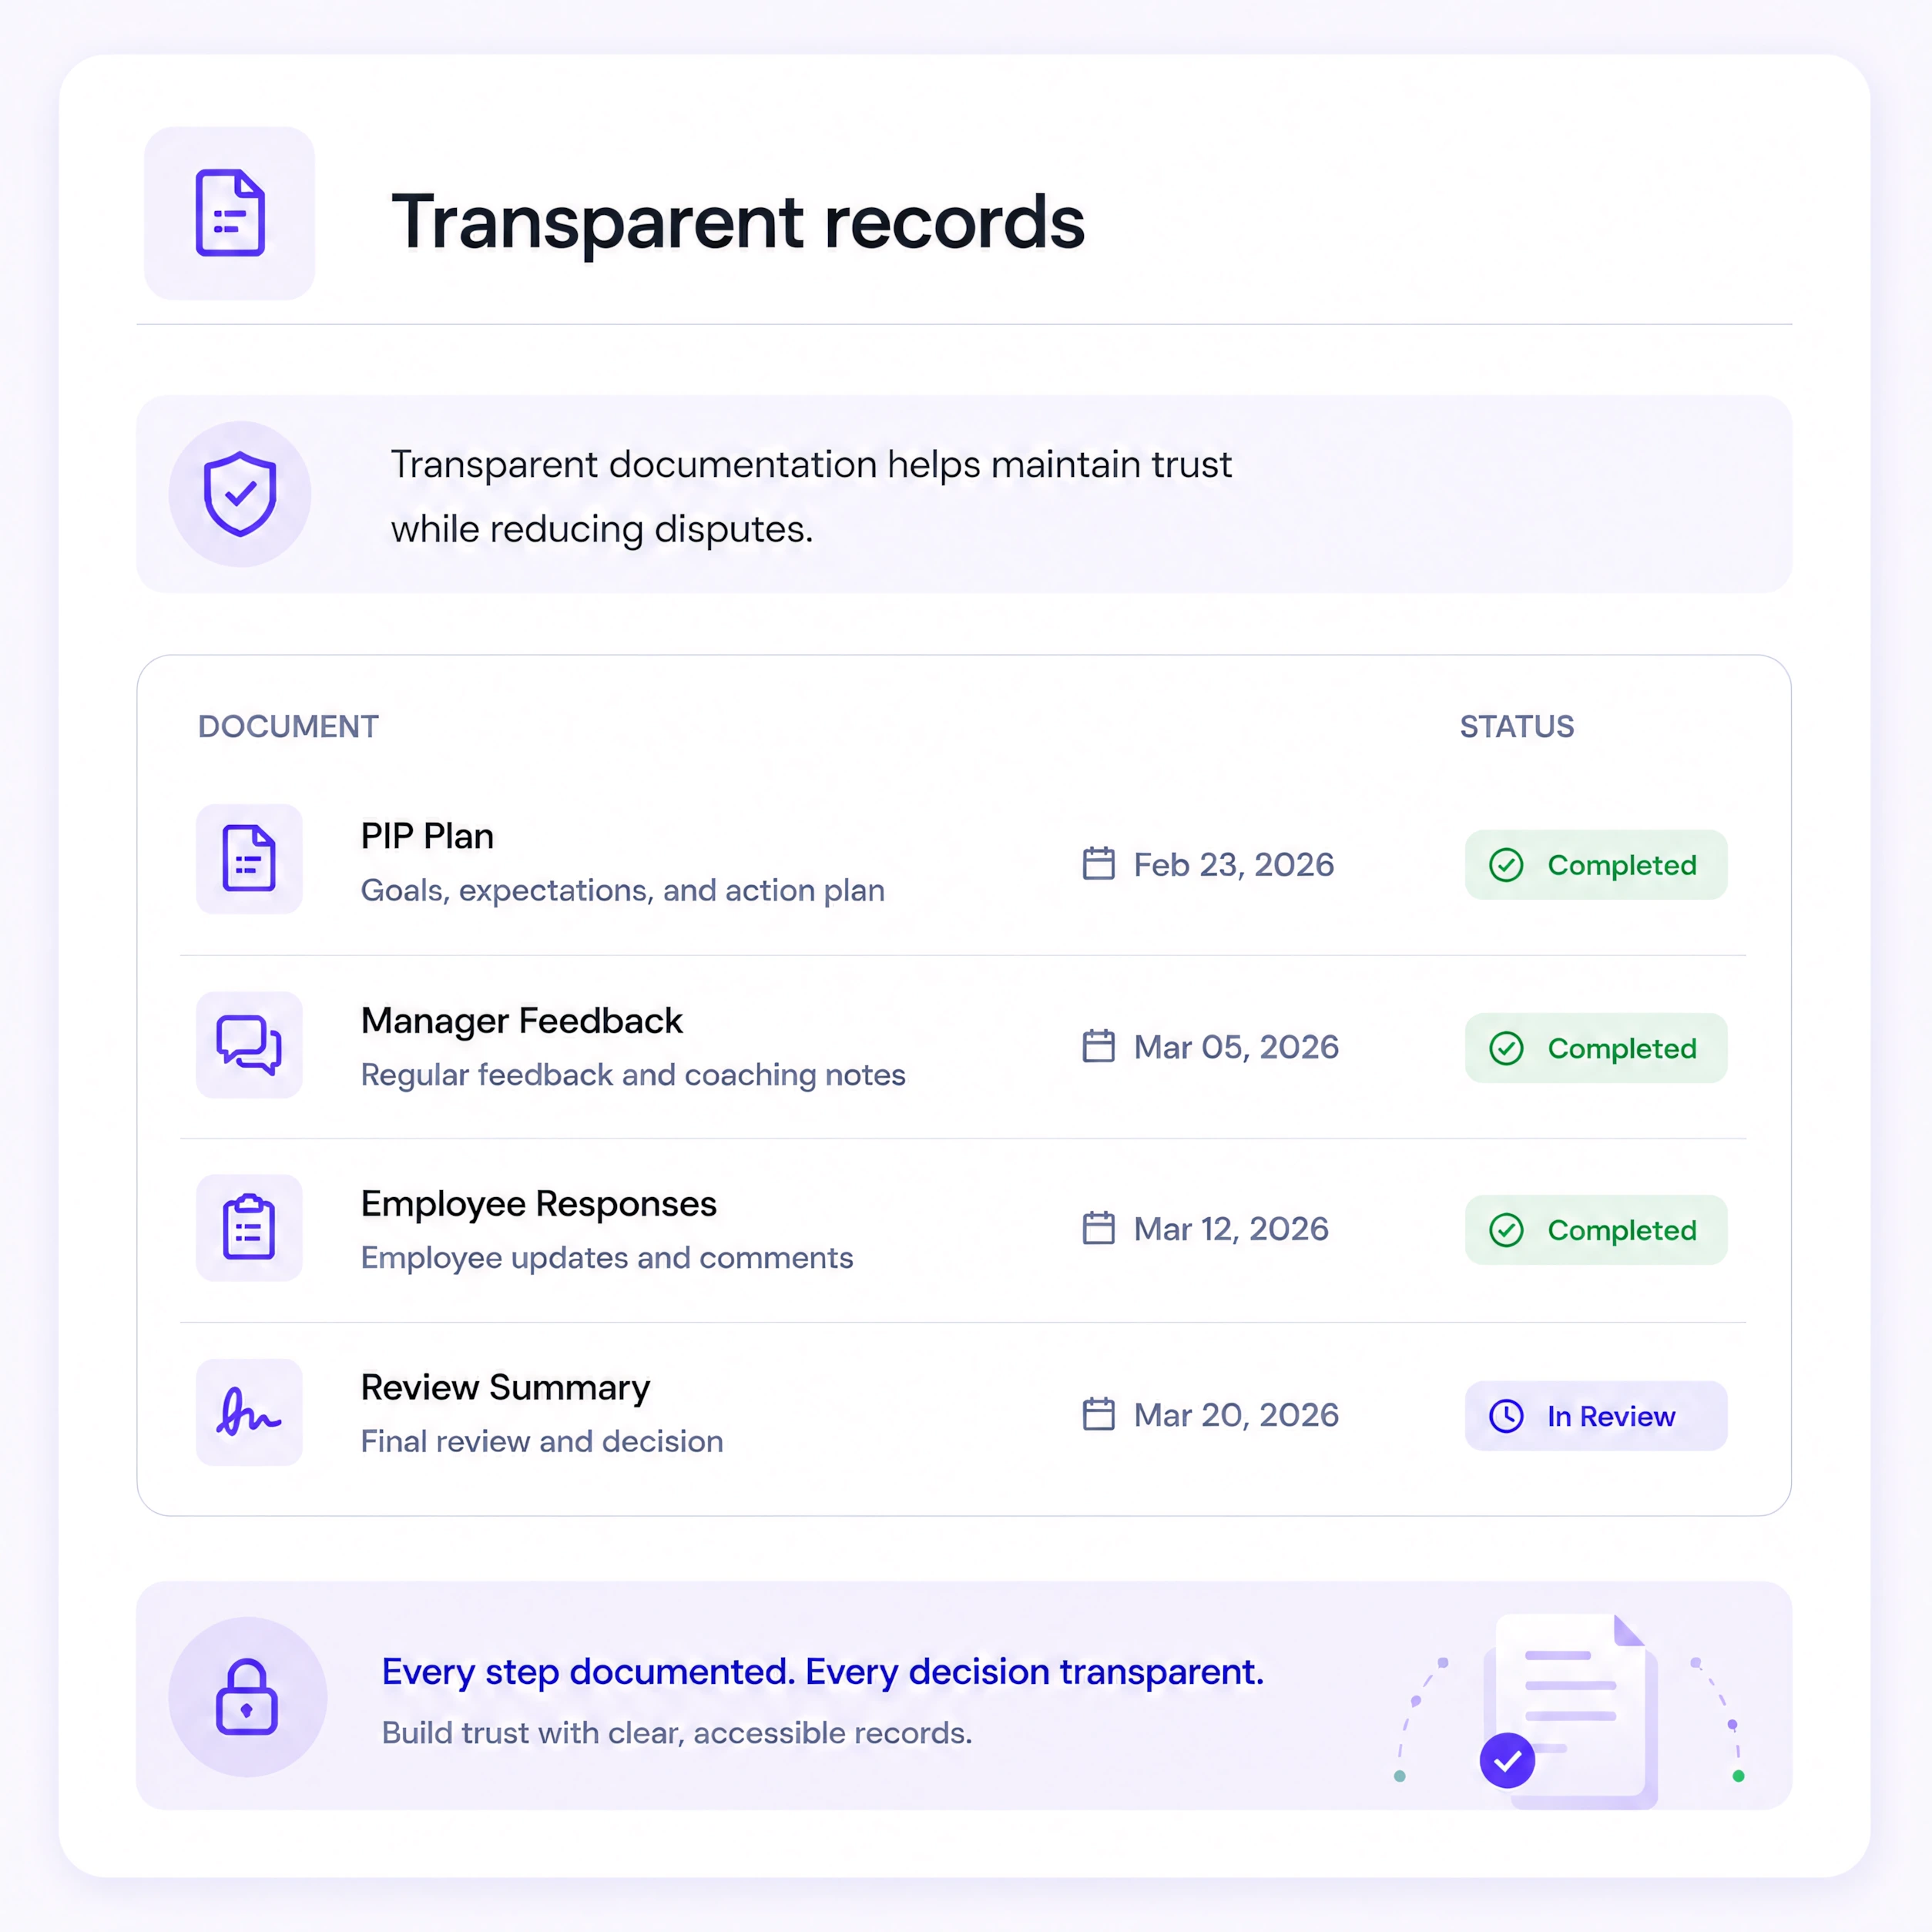Click the 'Transparent documentation helps maintain trust' text

pos(811,465)
